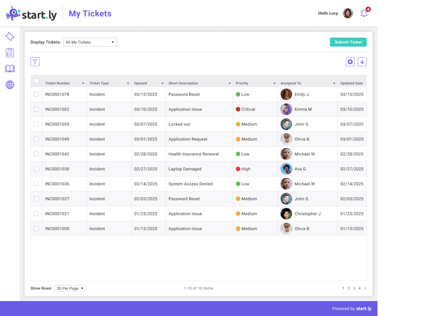Image resolution: width=425 pixels, height=316 pixels.
Task: Open table settings gear icon
Action: (350, 62)
